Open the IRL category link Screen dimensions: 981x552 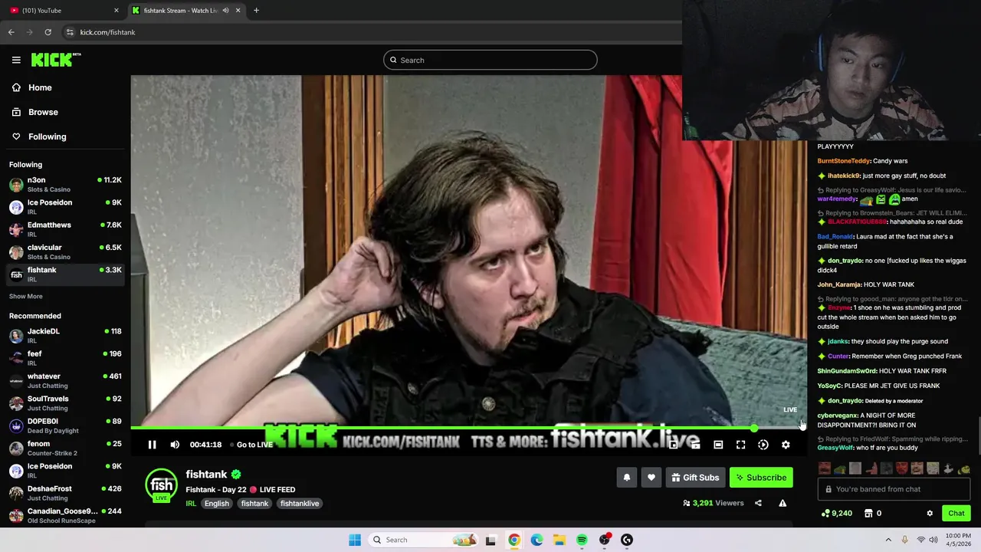(191, 504)
